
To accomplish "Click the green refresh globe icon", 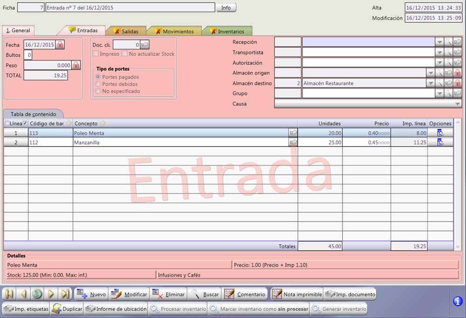I will click(x=37, y=294).
